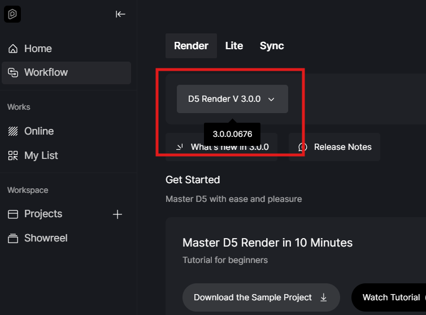Click the Home house icon
Viewport: 426px width, 315px height.
tap(13, 49)
